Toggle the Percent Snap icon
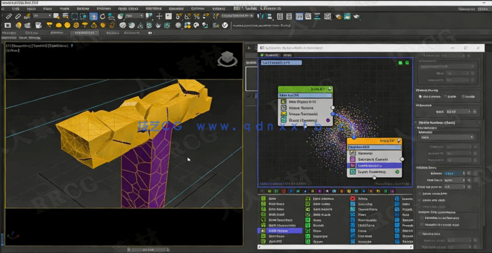This screenshot has height=253, width=492. click(197, 15)
